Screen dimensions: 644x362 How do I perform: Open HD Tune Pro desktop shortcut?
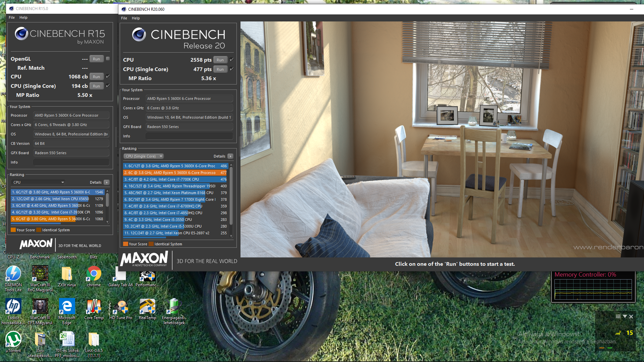click(x=120, y=309)
